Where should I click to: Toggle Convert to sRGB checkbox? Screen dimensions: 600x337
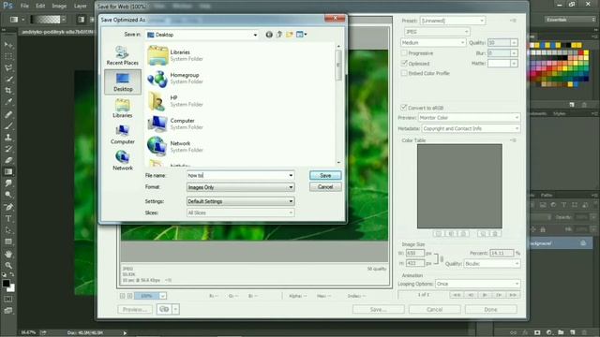(404, 108)
